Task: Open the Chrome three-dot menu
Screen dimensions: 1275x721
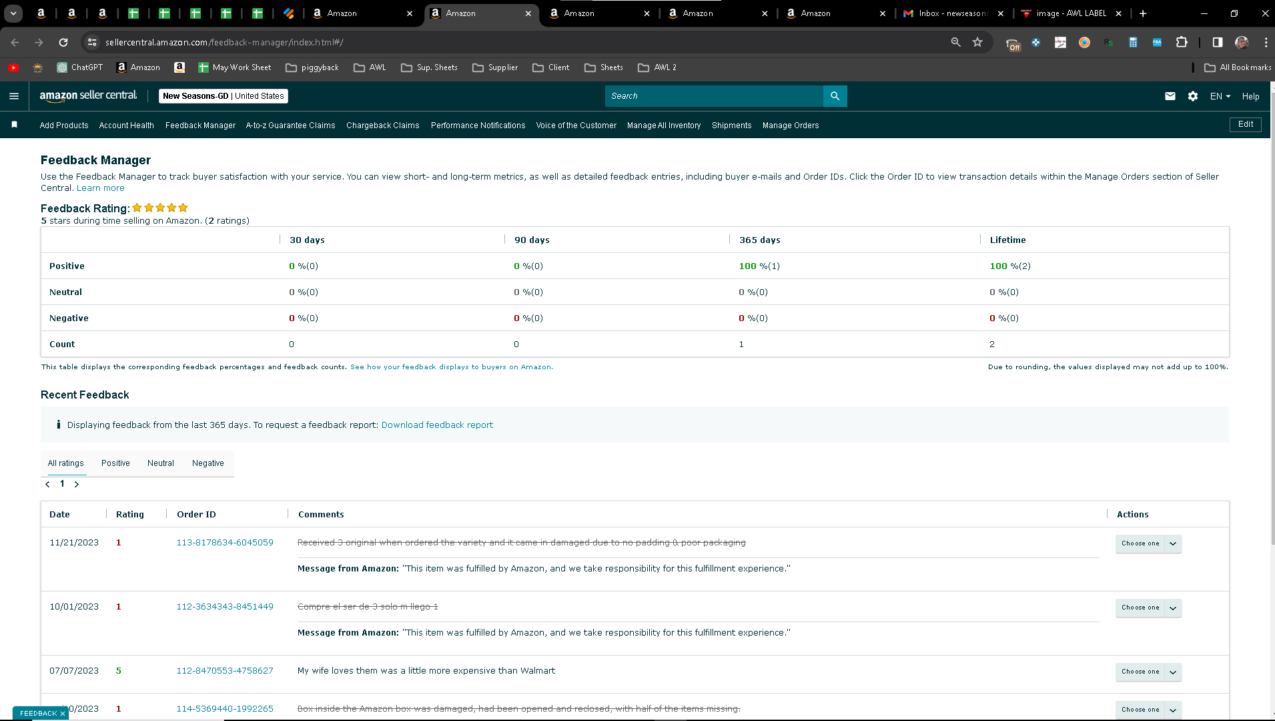Action: (x=1266, y=42)
